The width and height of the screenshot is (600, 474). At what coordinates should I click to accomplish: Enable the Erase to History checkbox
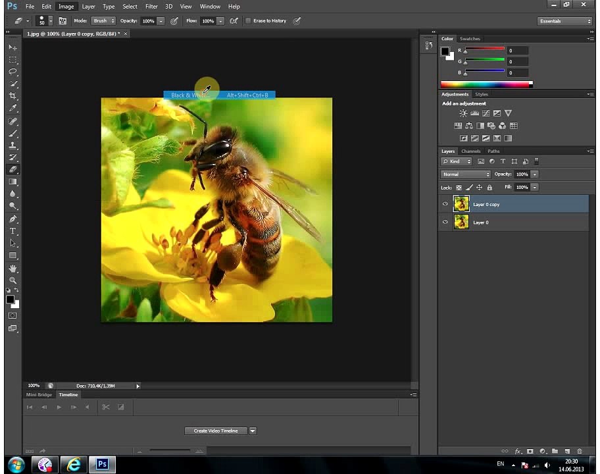(248, 20)
